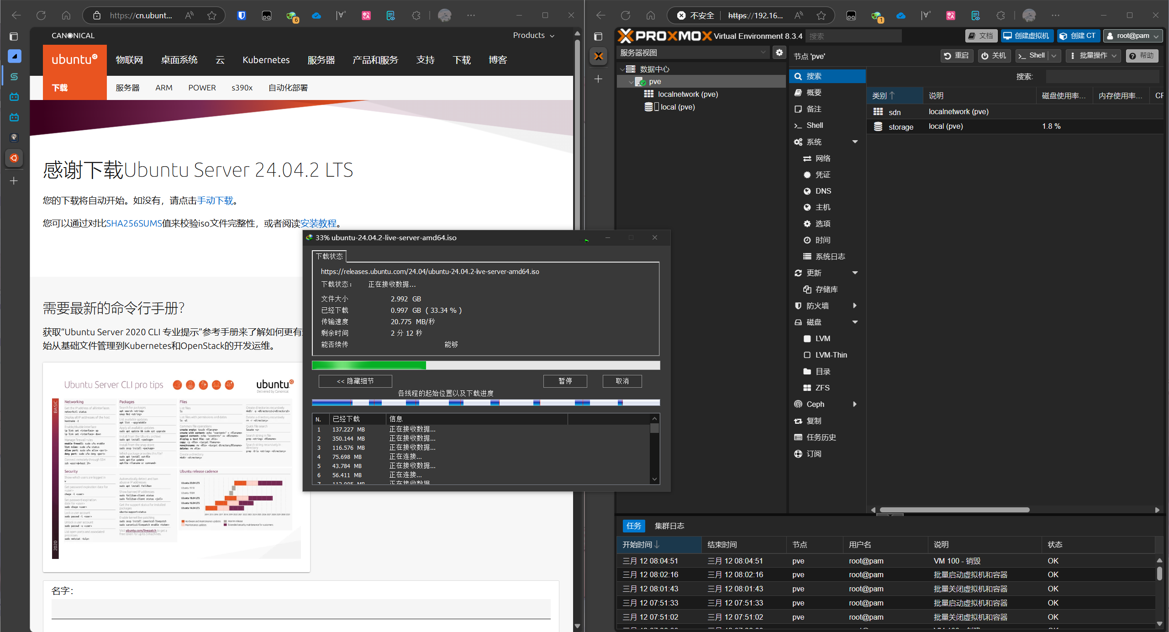Screen dimensions: 1169x632
Task: Switch to 集群日志 tab
Action: pos(669,526)
